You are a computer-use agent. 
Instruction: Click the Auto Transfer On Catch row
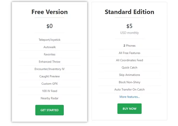click(129, 89)
